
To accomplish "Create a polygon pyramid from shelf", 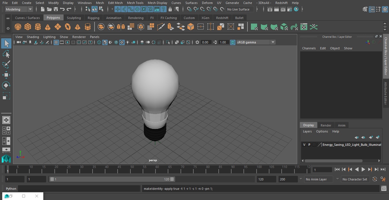I will [77, 27].
